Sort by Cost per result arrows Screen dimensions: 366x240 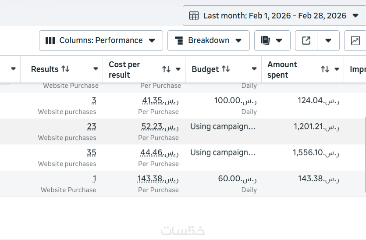click(x=166, y=69)
